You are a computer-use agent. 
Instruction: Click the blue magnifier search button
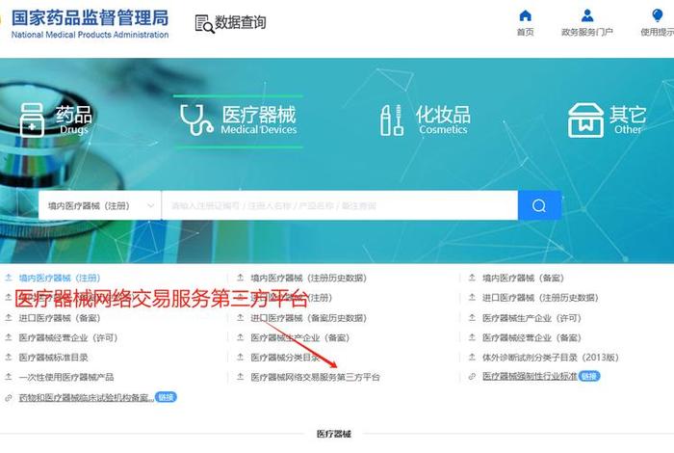[539, 205]
